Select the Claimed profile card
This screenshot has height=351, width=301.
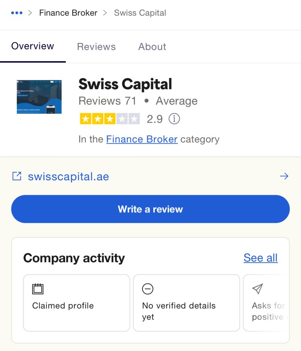[77, 303]
